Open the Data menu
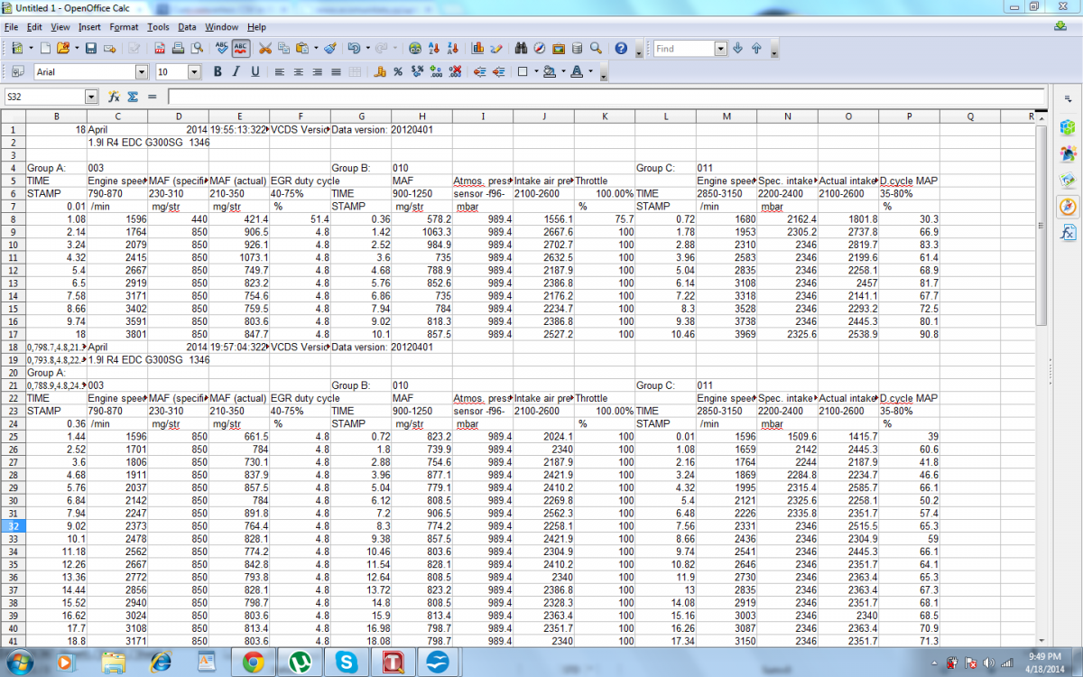1083x677 pixels. (x=187, y=27)
